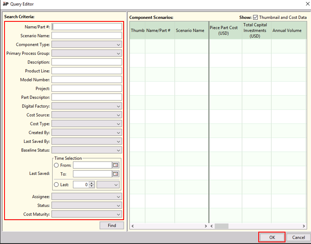Expand the Component Type dropdown
311x244 pixels.
87,44
